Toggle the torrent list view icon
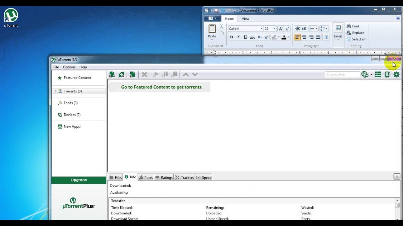The height and width of the screenshot is (226, 403). (378, 74)
